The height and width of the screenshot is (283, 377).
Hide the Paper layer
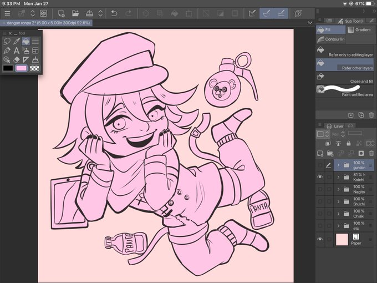click(x=320, y=239)
